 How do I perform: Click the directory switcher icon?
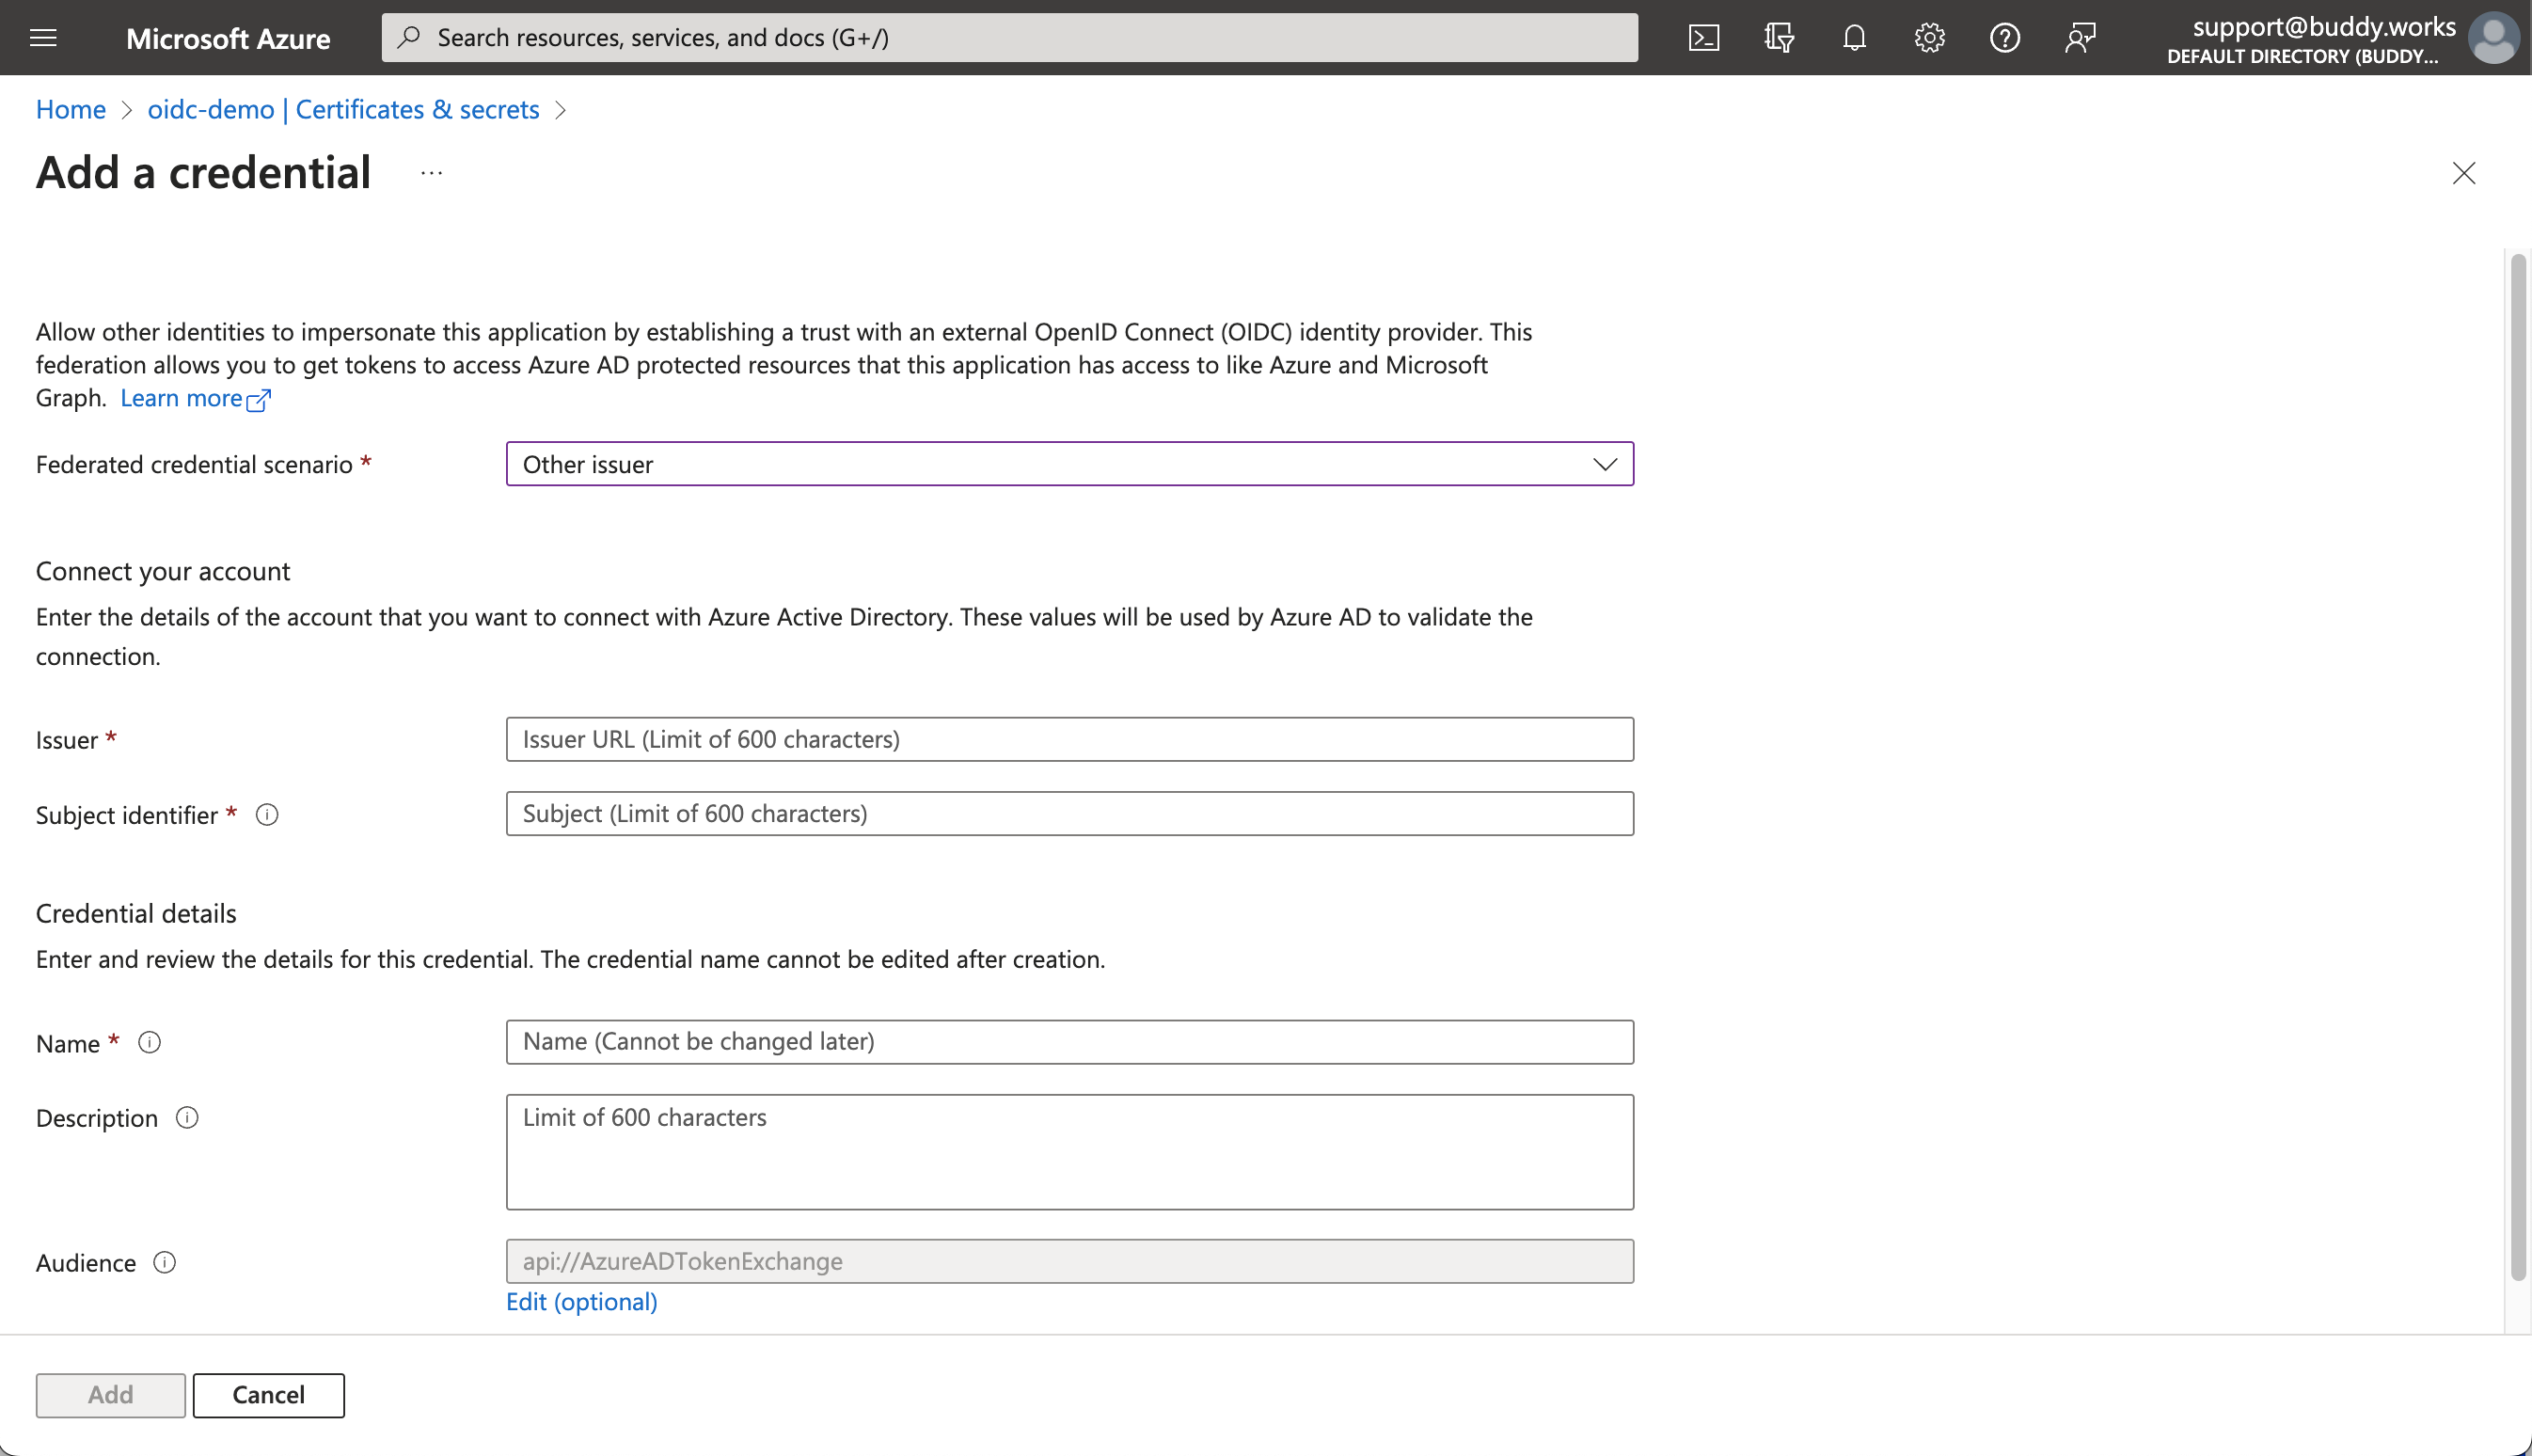tap(1779, 37)
